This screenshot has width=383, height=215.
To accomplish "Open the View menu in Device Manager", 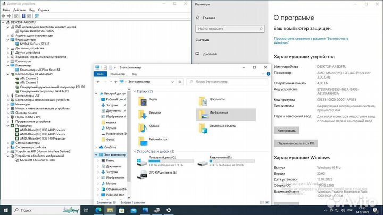I will click(32, 10).
